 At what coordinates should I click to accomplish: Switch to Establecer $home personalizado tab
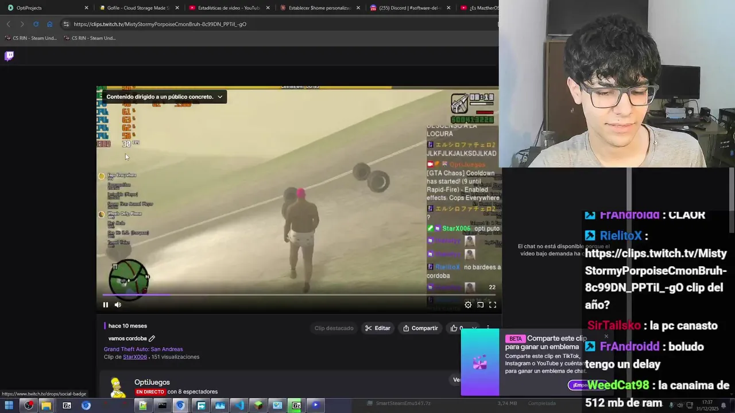coord(319,8)
